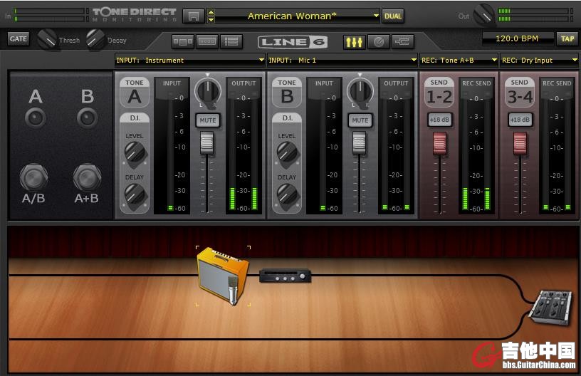Select the orange amp with microphone
Viewport: 581px width, 376px height.
pyautogui.click(x=223, y=275)
